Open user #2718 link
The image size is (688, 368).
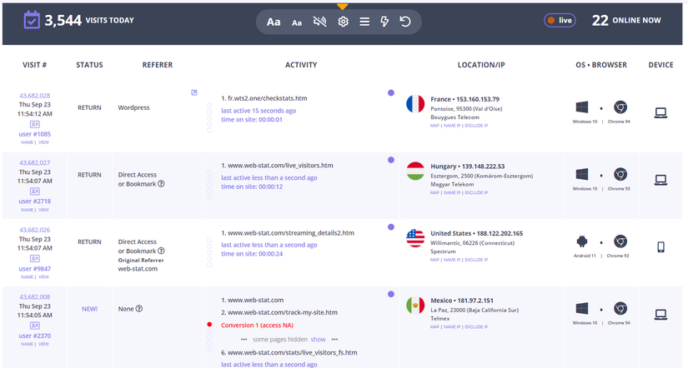(35, 201)
